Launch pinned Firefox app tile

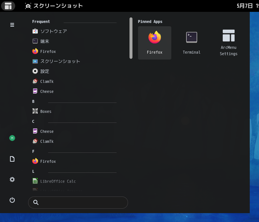pyautogui.click(x=155, y=43)
